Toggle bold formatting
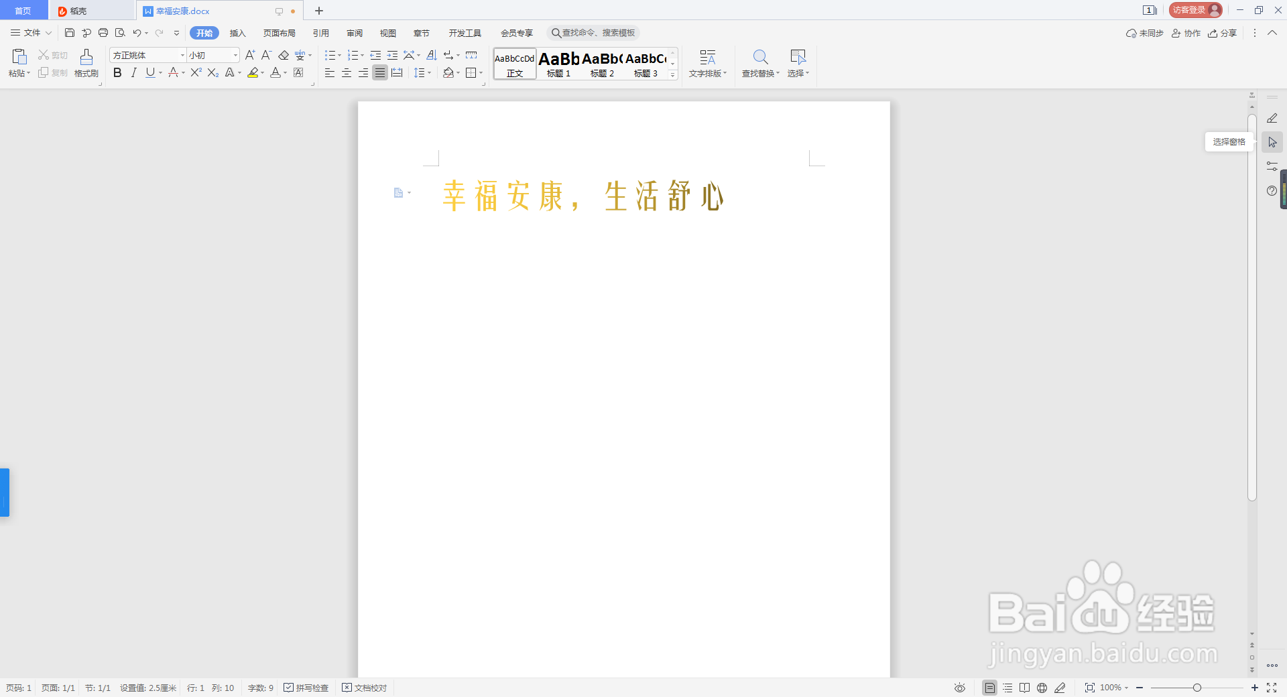The width and height of the screenshot is (1287, 697). click(117, 73)
